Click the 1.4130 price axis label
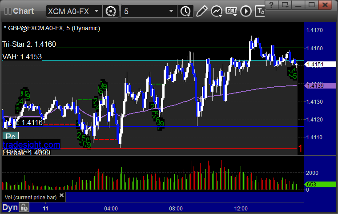338x214 pixels. [315, 101]
